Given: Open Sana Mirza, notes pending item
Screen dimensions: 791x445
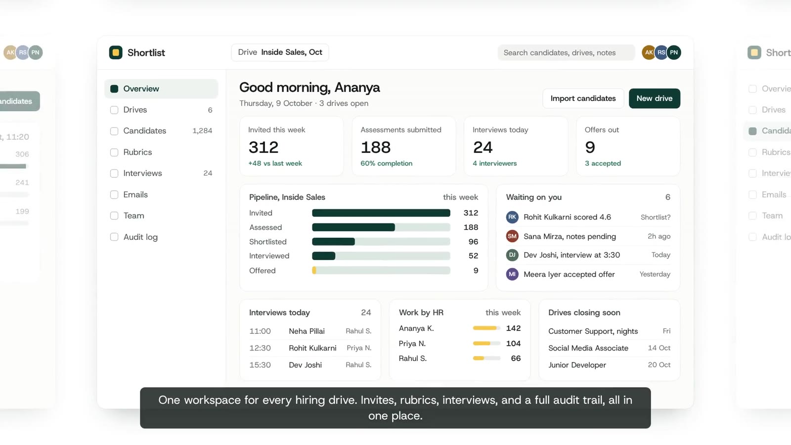Looking at the screenshot, I should point(588,236).
